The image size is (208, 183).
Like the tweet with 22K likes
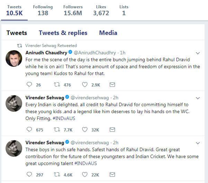click(x=85, y=175)
